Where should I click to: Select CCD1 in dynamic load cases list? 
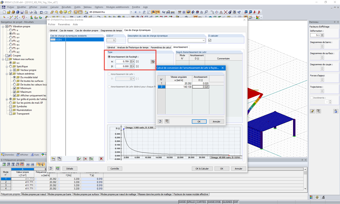click(77, 40)
